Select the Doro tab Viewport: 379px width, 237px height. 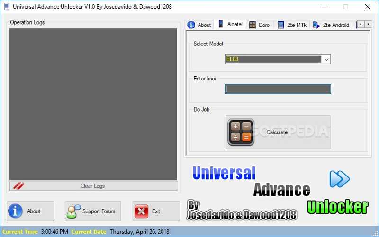click(260, 25)
